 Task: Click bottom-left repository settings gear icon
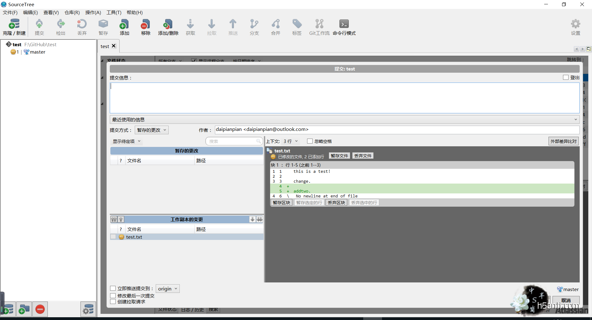click(x=88, y=309)
